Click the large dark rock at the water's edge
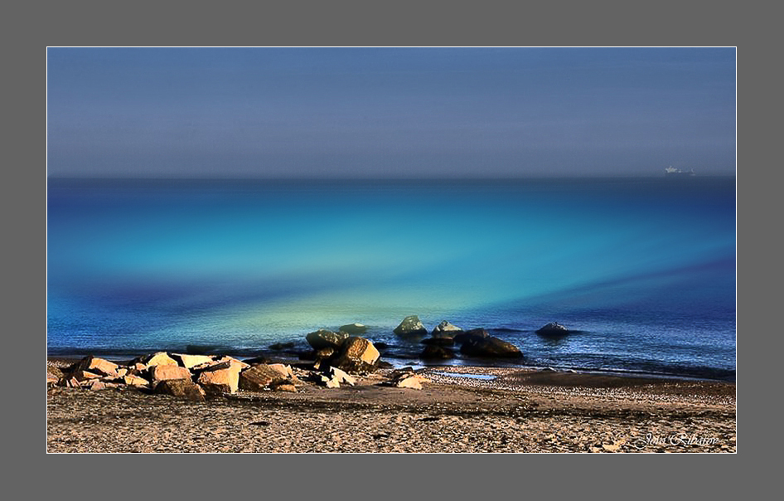784x501 pixels. click(x=491, y=346)
